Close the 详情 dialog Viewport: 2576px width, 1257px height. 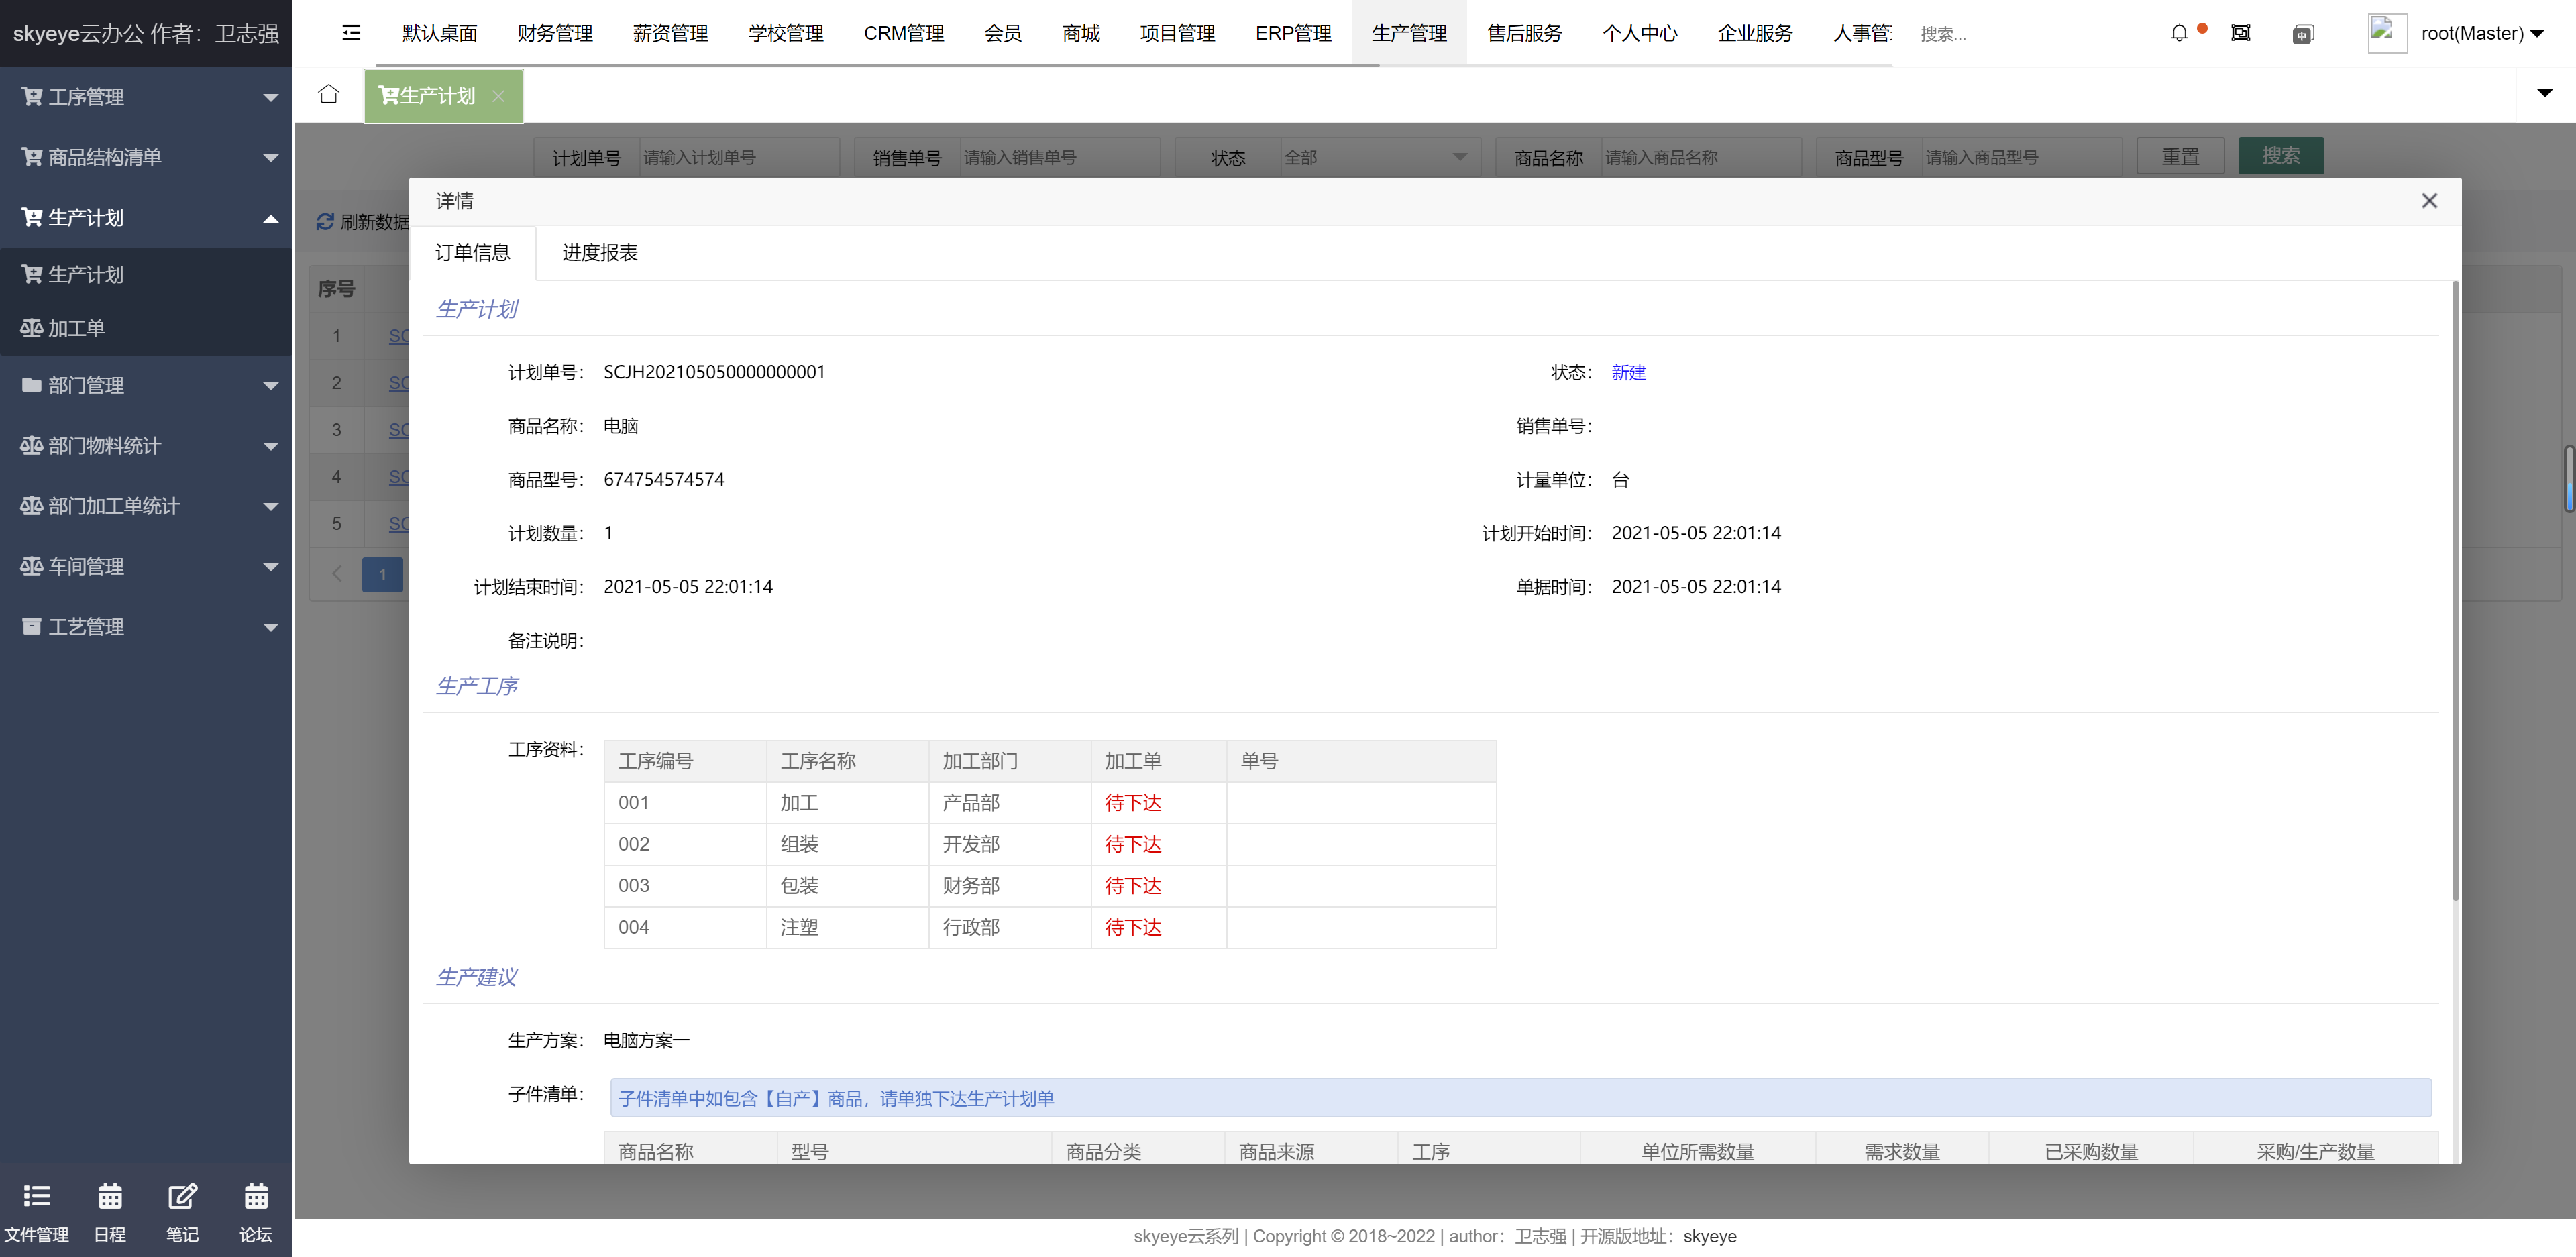(2429, 201)
